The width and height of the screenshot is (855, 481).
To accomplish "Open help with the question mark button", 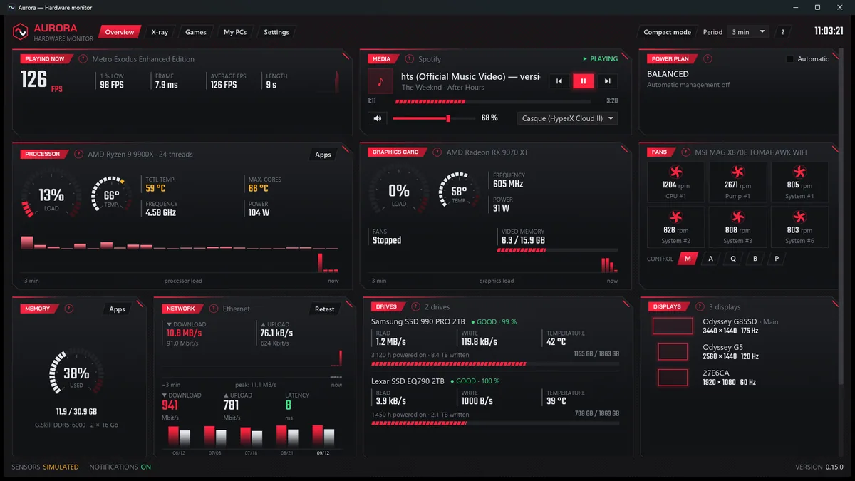I will [x=783, y=32].
